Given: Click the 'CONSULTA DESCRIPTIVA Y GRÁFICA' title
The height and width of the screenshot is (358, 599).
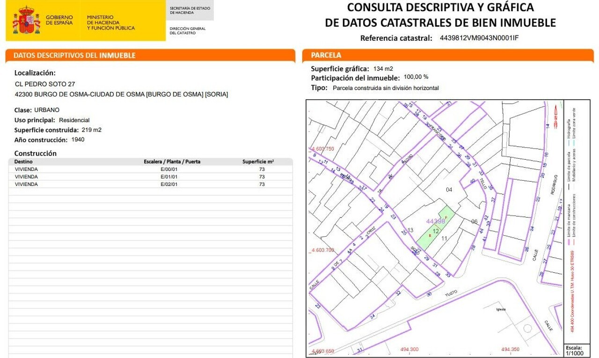Looking at the screenshot, I should (x=440, y=7).
